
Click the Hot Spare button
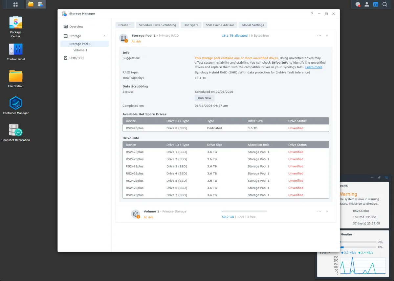tap(191, 25)
